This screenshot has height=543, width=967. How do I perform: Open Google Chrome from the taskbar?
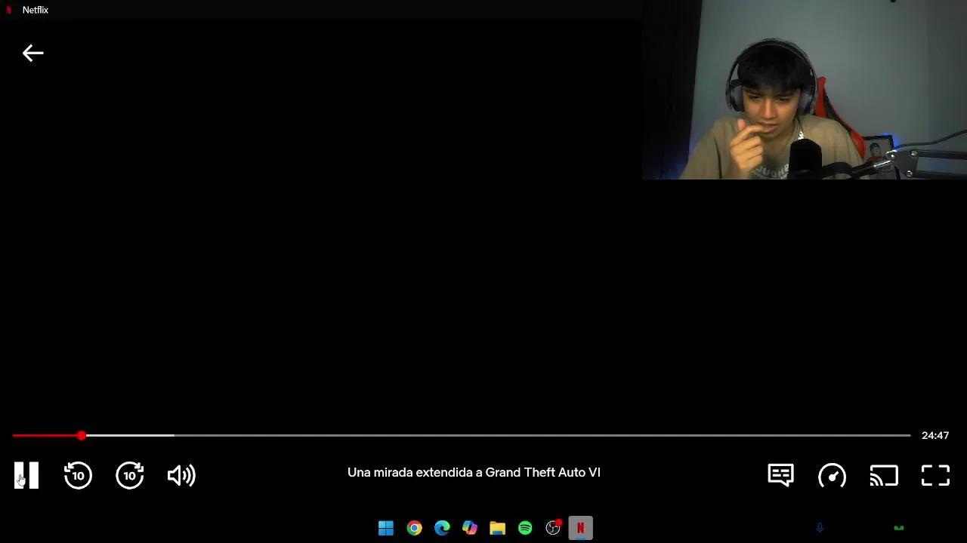[x=414, y=528]
